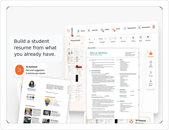Click the Text Style icon
This screenshot has width=169, height=130.
[133, 38]
